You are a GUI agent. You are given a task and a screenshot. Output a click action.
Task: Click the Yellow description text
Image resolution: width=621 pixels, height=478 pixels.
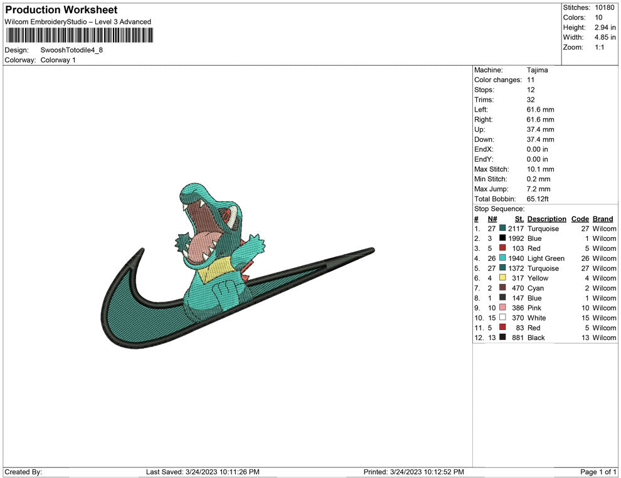(538, 278)
